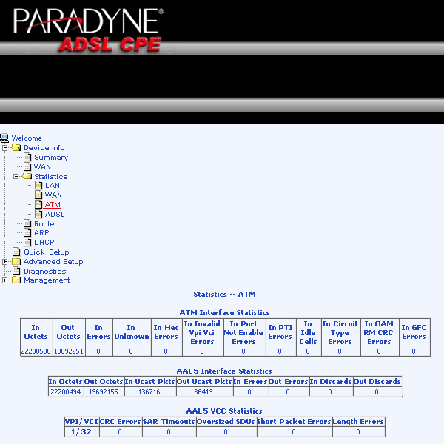Click the In Port Not Enable Errors header
The height and width of the screenshot is (444, 444).
pyautogui.click(x=243, y=333)
